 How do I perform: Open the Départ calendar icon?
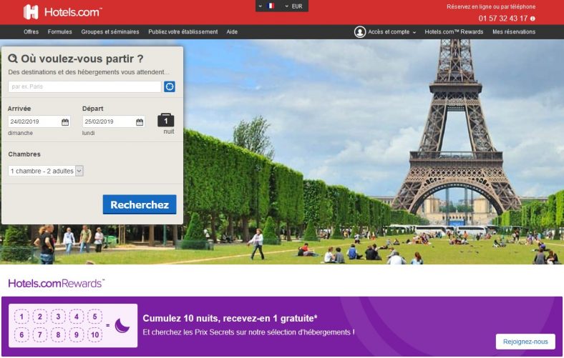tap(140, 122)
